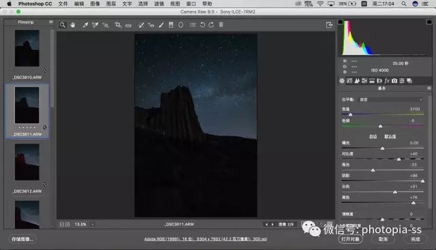
Task: Go to the next image arrow
Action: [x=272, y=224]
